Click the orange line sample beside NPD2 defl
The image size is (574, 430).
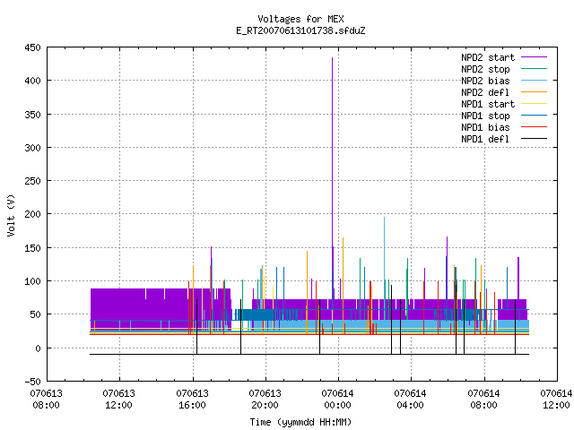[535, 91]
